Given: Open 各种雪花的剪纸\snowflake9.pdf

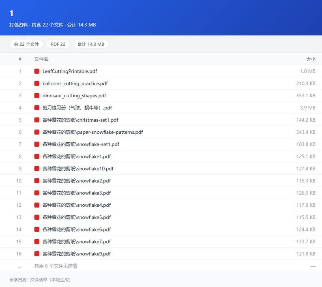Looking at the screenshot, I should pos(77,254).
